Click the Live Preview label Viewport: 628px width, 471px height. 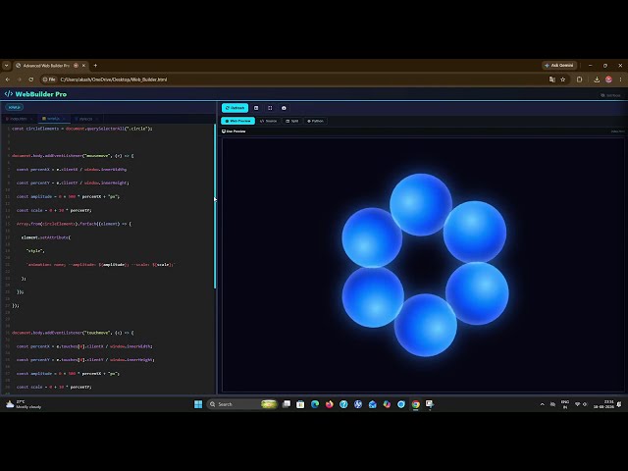click(234, 131)
